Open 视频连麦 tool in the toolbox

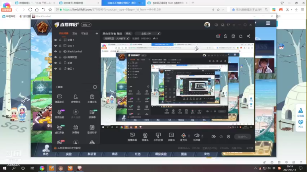59,114
